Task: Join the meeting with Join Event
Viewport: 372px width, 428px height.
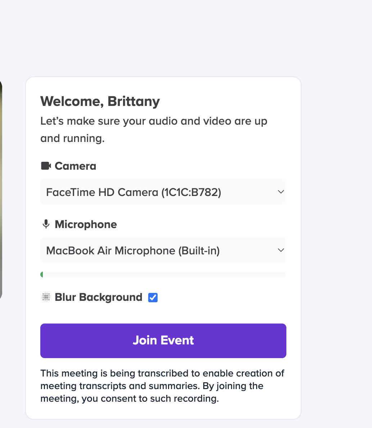Action: [163, 341]
